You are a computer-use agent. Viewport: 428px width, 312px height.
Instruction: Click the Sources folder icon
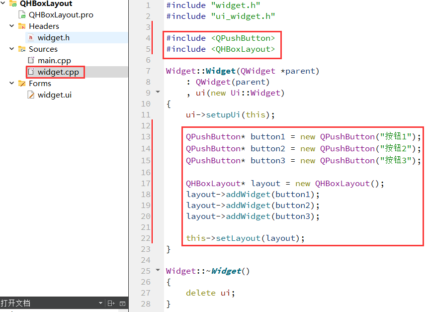point(22,49)
